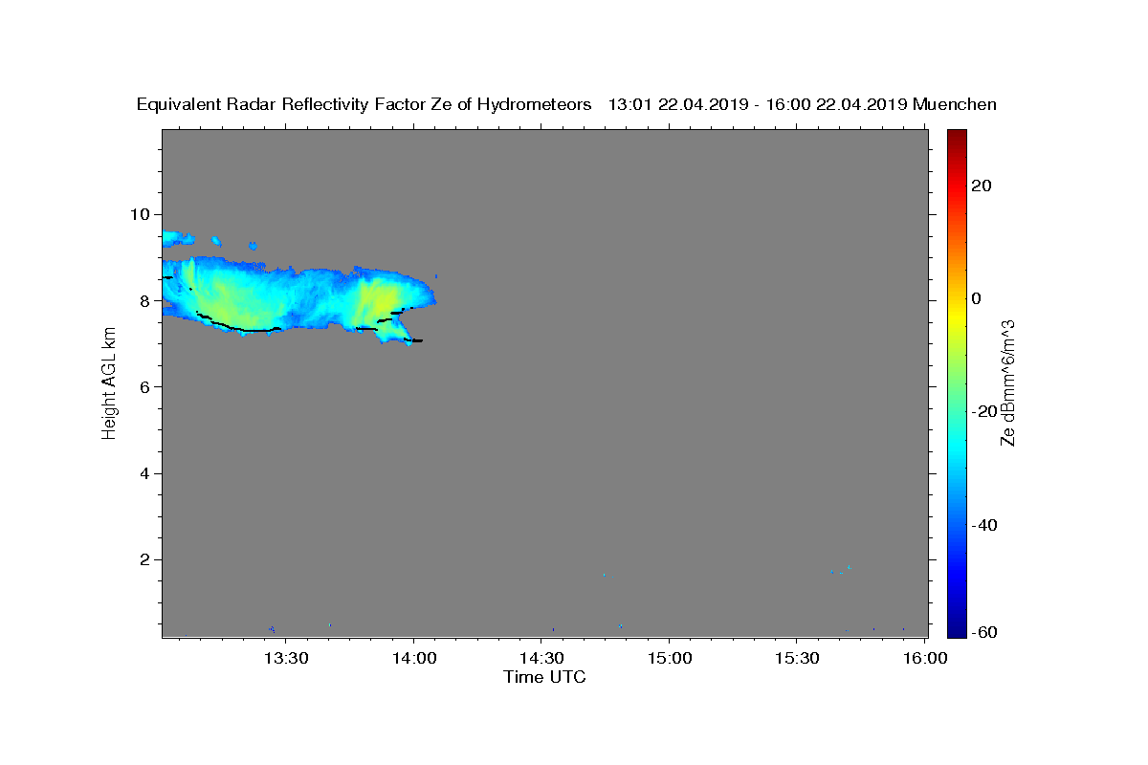The image size is (1148, 765).
Task: Click the 13:30 time tick label
Action: [286, 658]
